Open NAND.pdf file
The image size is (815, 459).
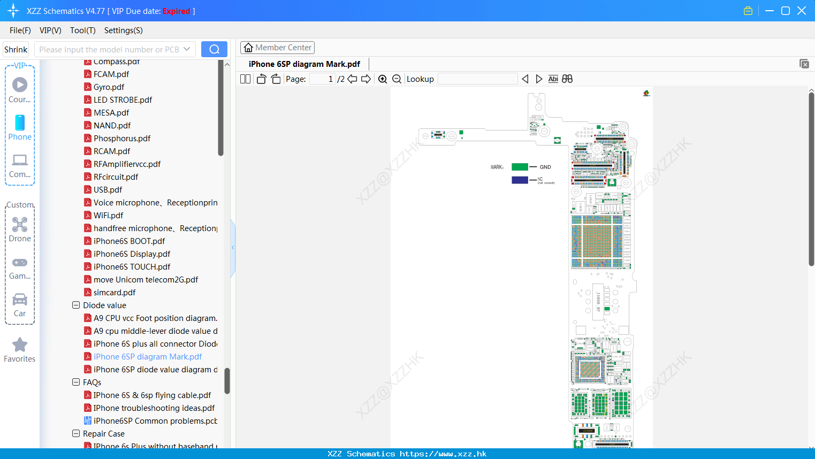pos(112,126)
